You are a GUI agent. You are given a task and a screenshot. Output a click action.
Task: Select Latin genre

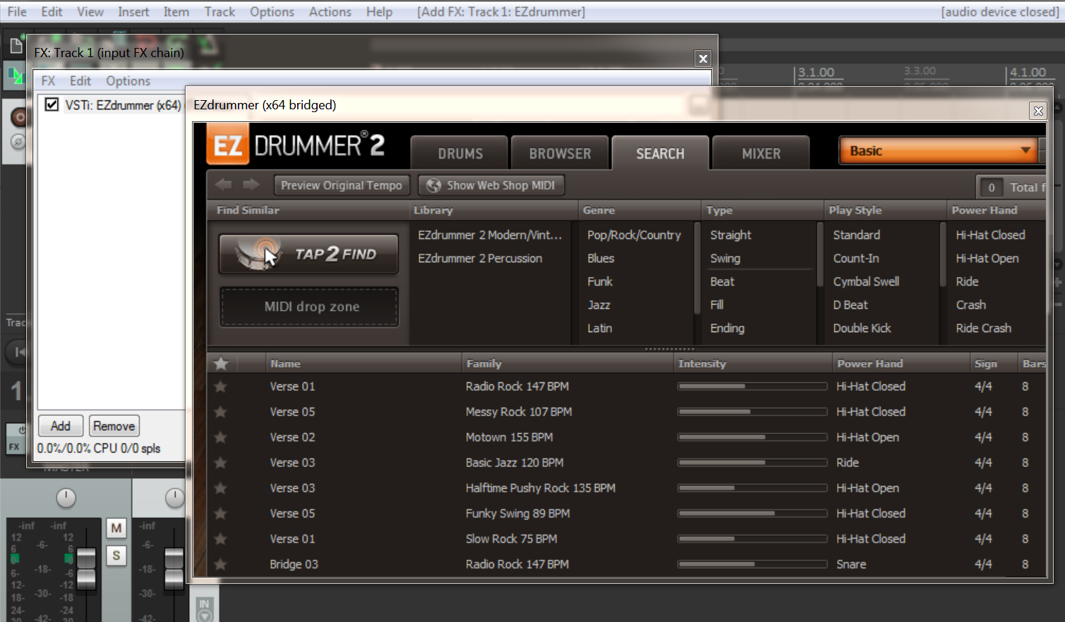point(599,328)
